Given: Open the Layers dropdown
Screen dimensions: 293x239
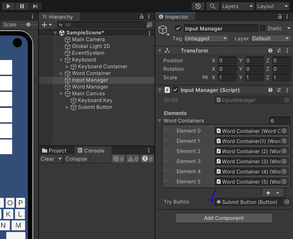Looking at the screenshot, I should coord(237,6).
